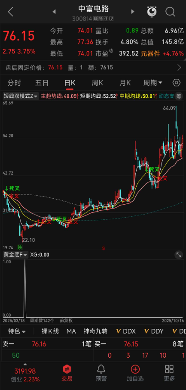Tap the 22.10 low price label
Viewport: 186px width, 390px height.
click(x=28, y=240)
